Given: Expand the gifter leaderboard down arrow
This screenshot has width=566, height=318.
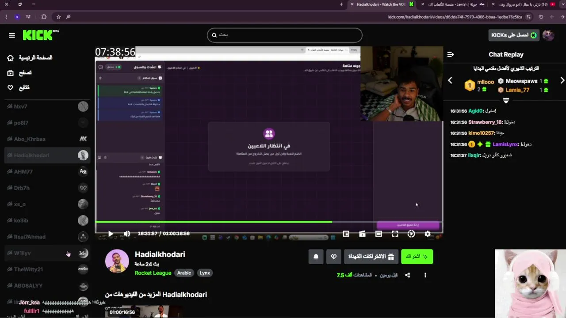Looking at the screenshot, I should (x=506, y=101).
